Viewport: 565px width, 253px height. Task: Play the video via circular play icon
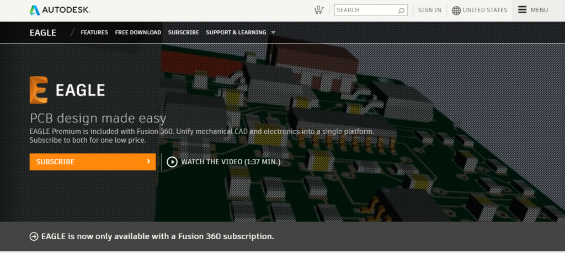[x=172, y=162]
